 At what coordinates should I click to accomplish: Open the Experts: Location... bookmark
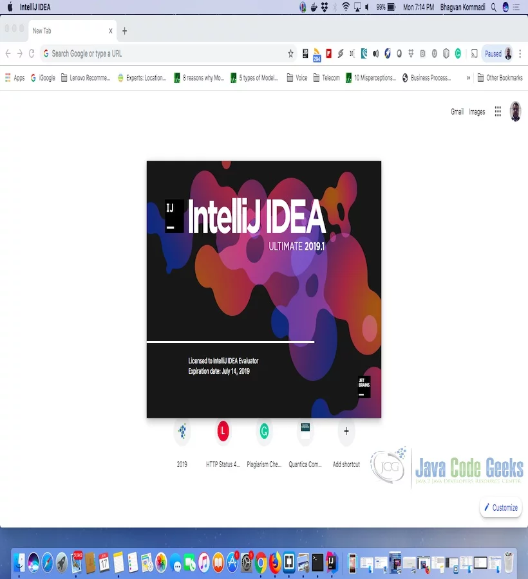point(142,78)
